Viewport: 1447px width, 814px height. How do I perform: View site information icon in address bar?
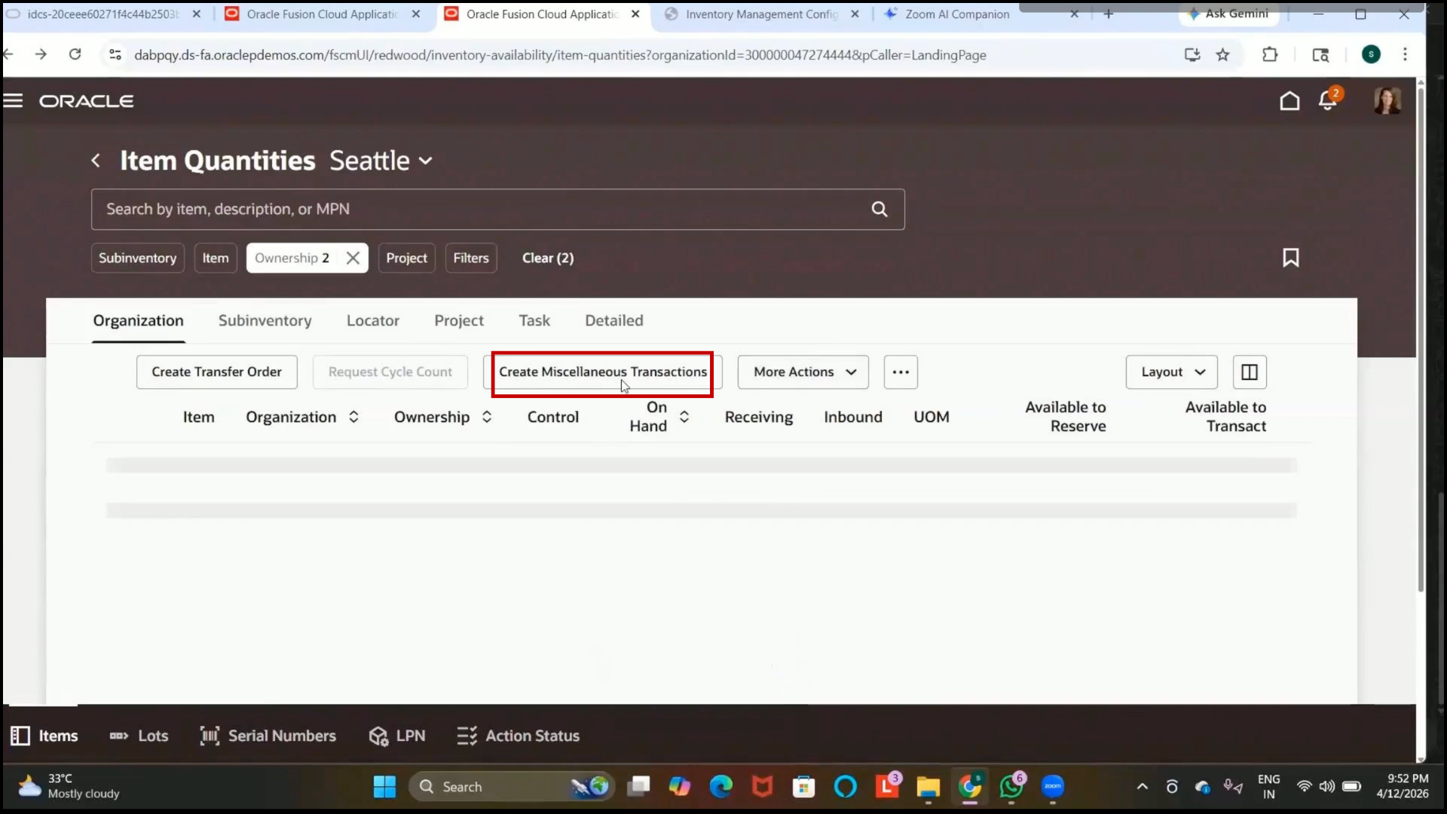115,54
